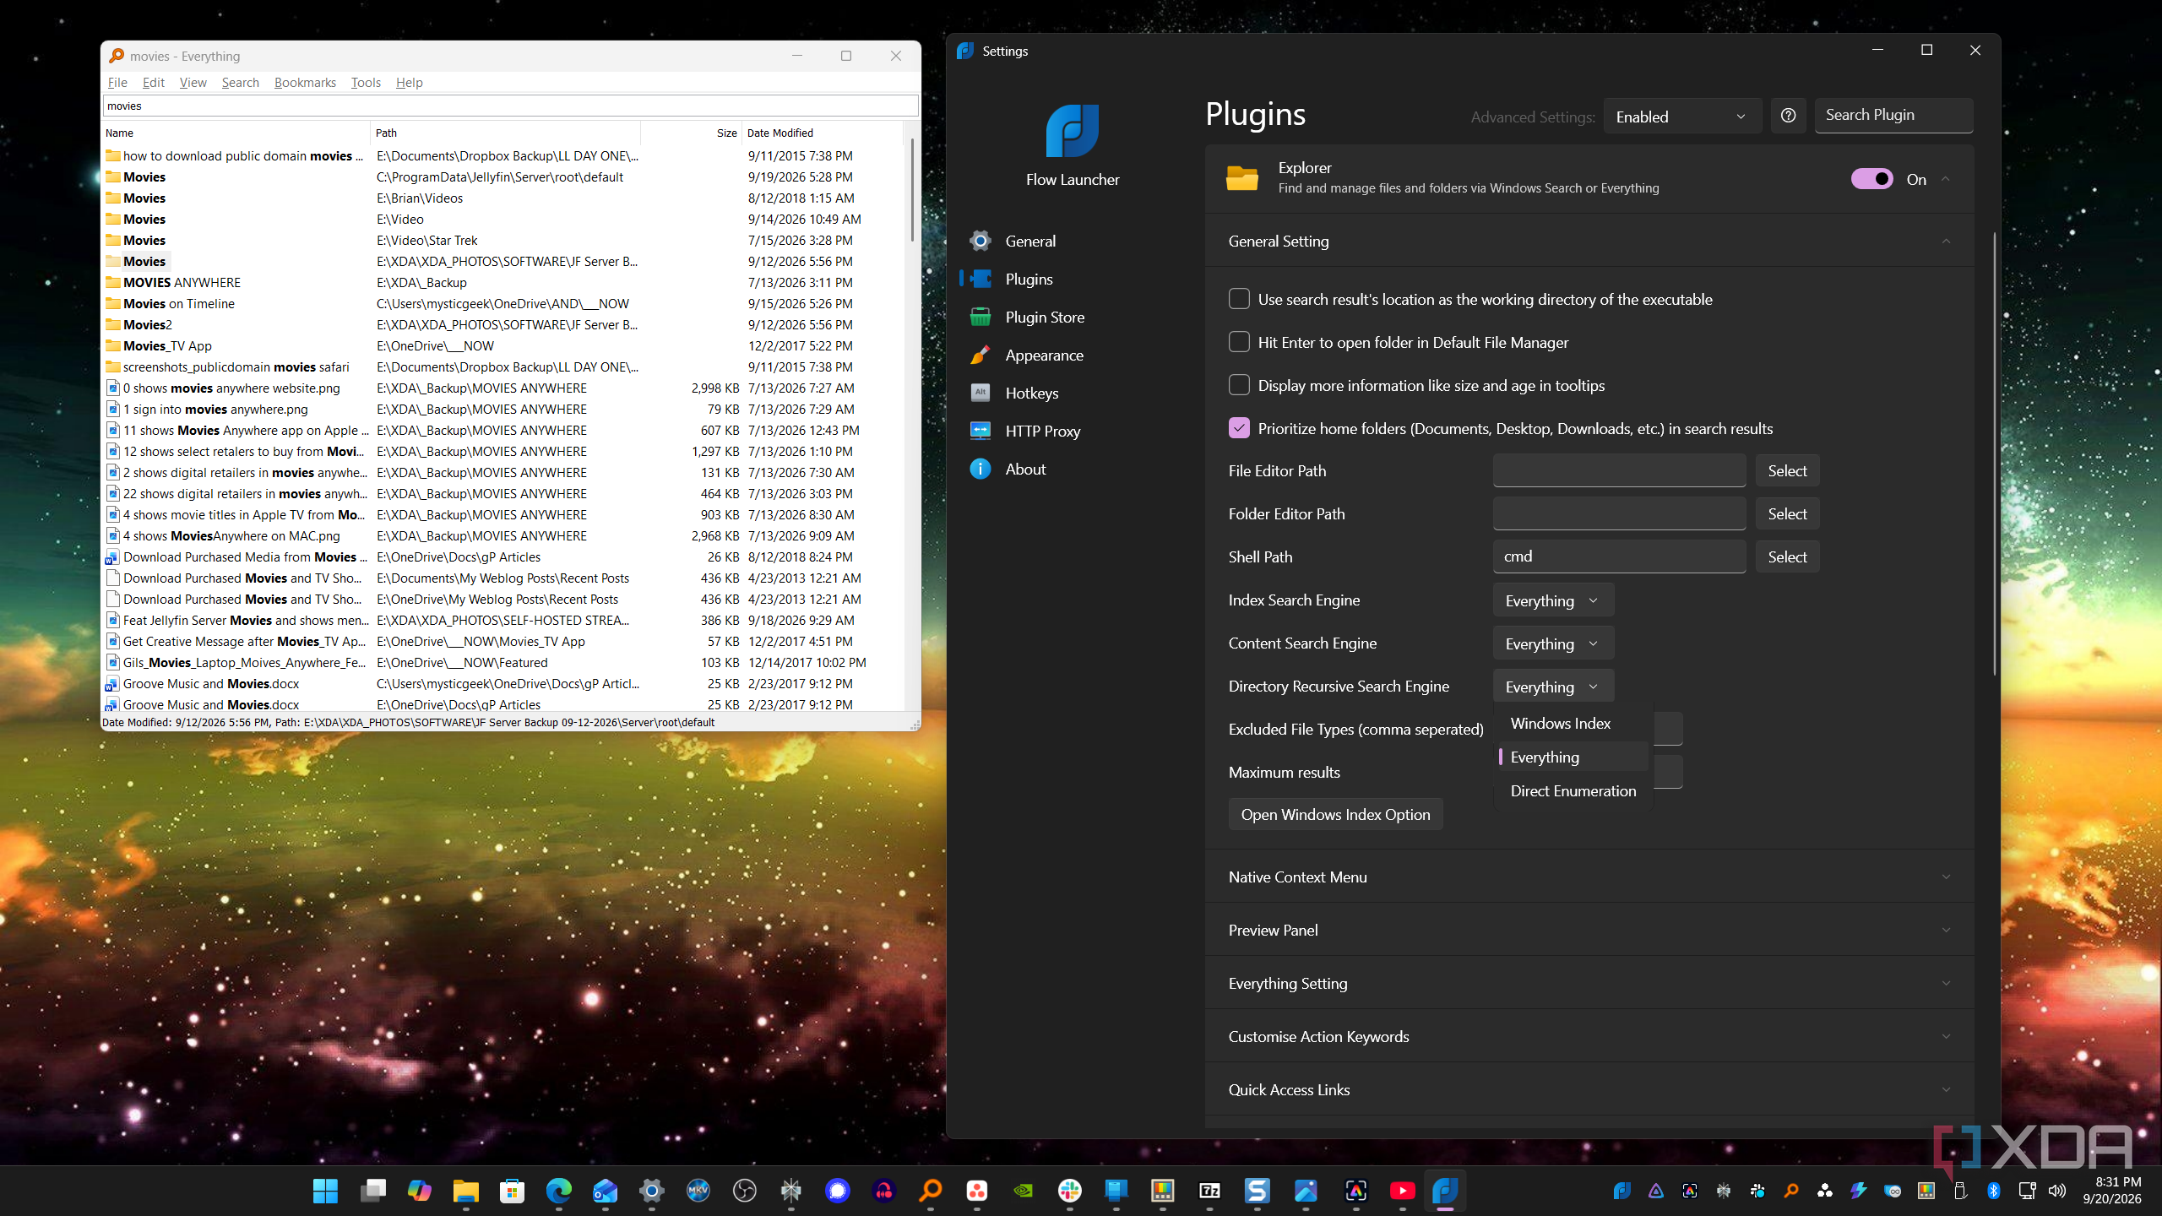Choose Direct Enumeration from the dropdown list

[1573, 791]
